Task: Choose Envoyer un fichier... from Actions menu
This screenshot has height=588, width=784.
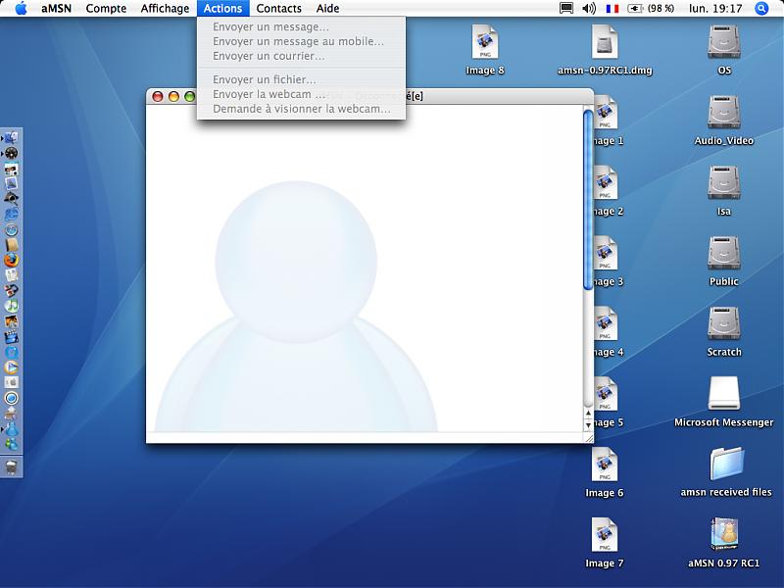Action: [265, 79]
